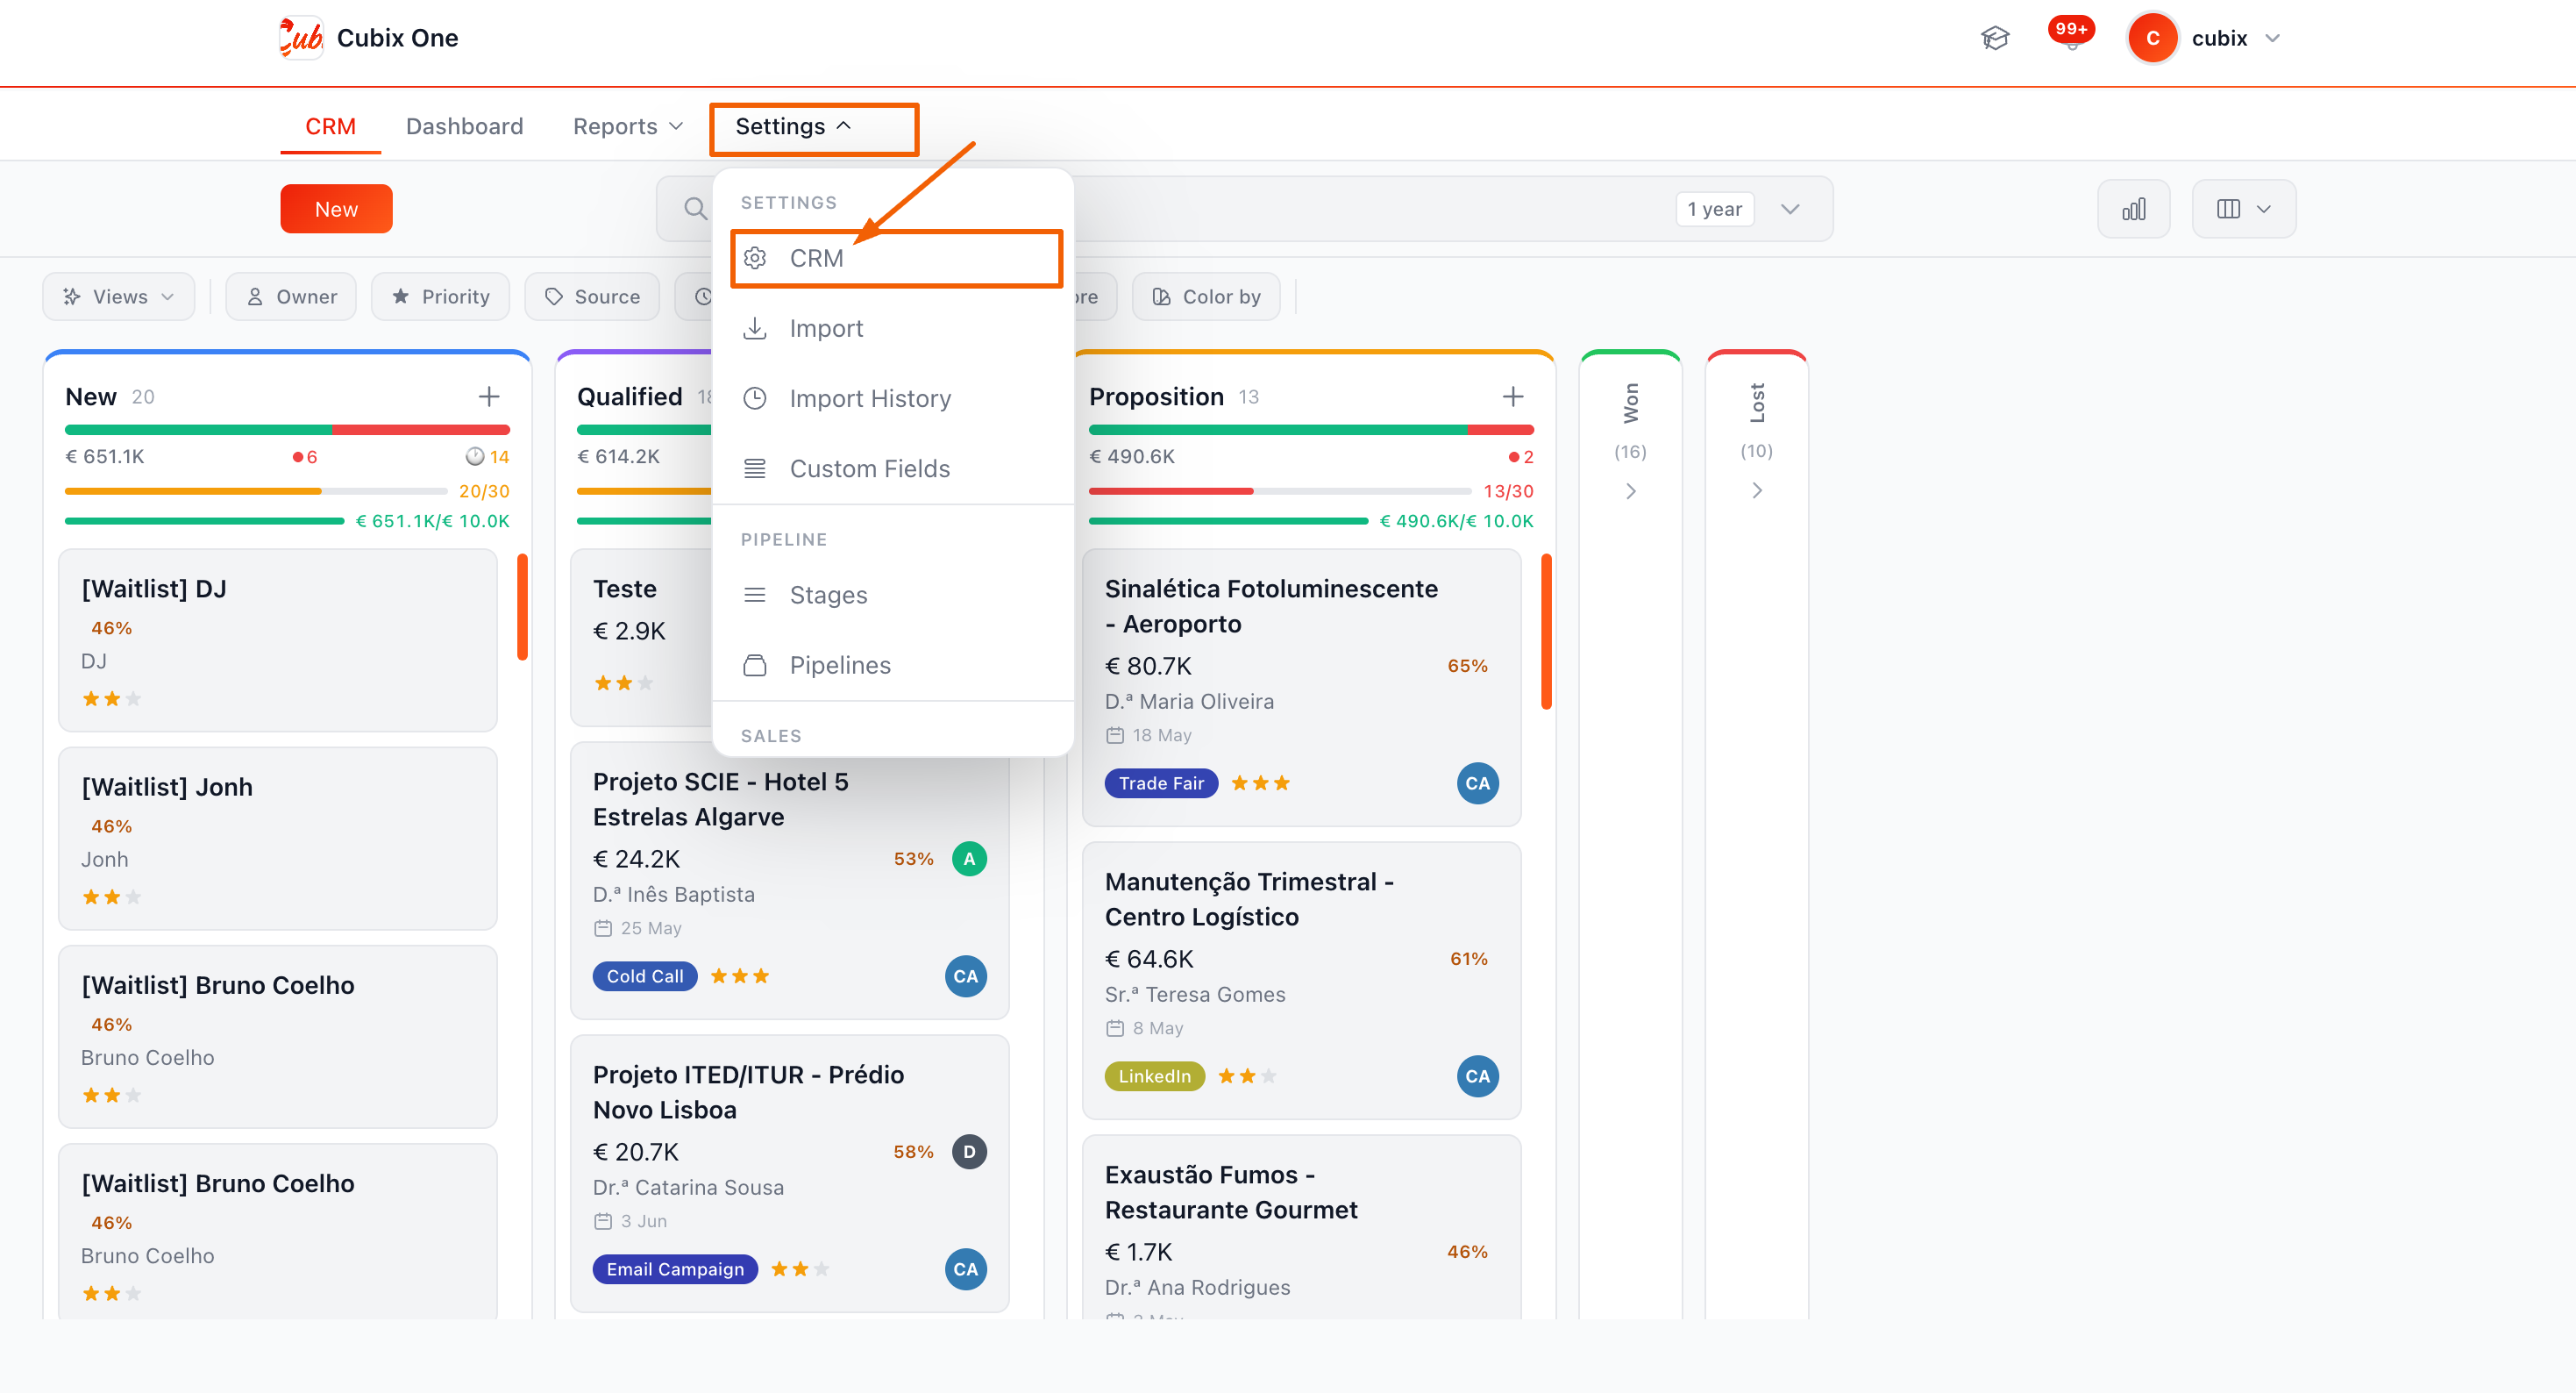The image size is (2576, 1393).
Task: Click New column green-red status bar
Action: pyautogui.click(x=287, y=429)
